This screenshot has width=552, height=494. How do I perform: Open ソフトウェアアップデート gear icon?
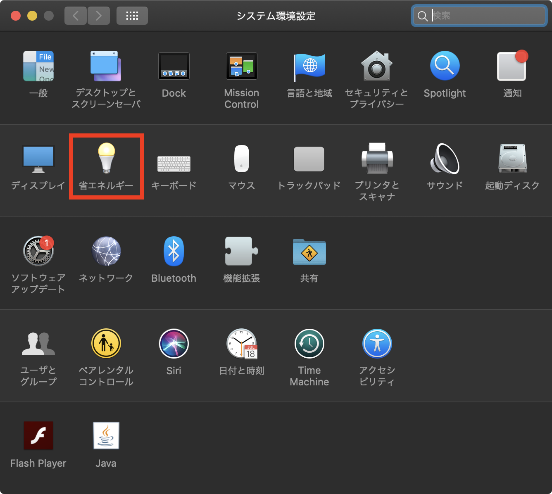[x=38, y=251]
